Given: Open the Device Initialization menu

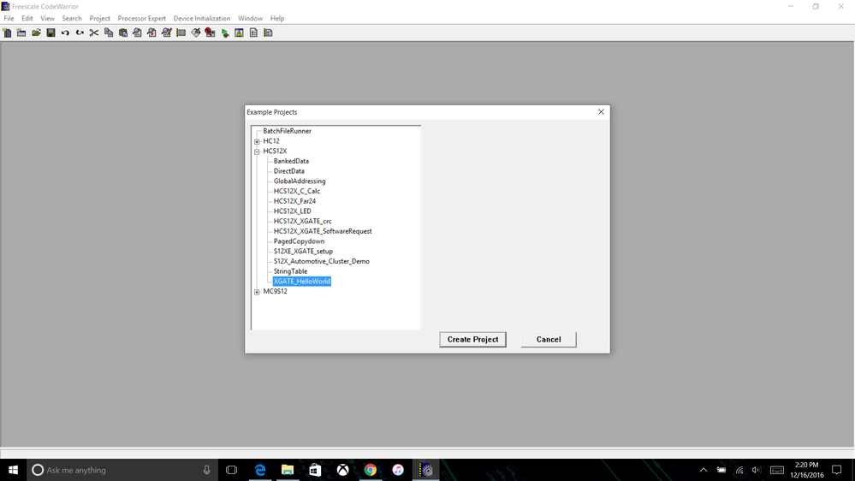Looking at the screenshot, I should [x=202, y=18].
